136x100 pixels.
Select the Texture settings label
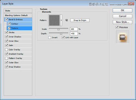15,28
